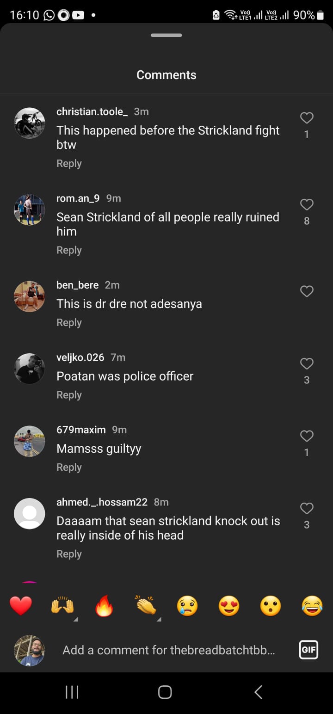Open skin tone options for clapping hands emoji

point(159,619)
